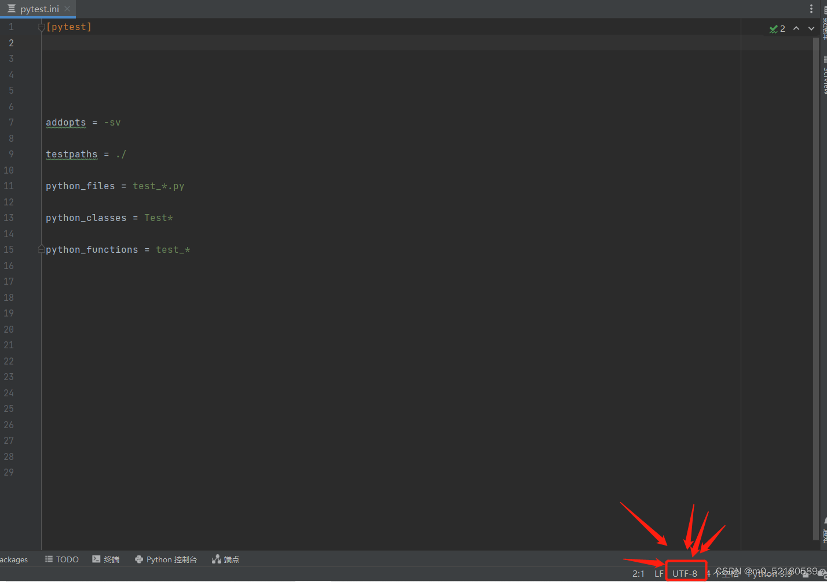Click the TODO list icon
Image resolution: width=827 pixels, height=582 pixels.
click(49, 559)
